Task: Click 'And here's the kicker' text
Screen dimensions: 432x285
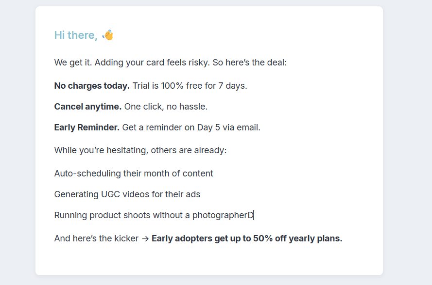Action: [x=96, y=238]
